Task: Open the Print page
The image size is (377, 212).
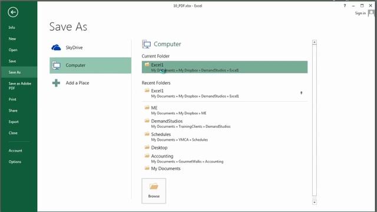Action: [12, 100]
